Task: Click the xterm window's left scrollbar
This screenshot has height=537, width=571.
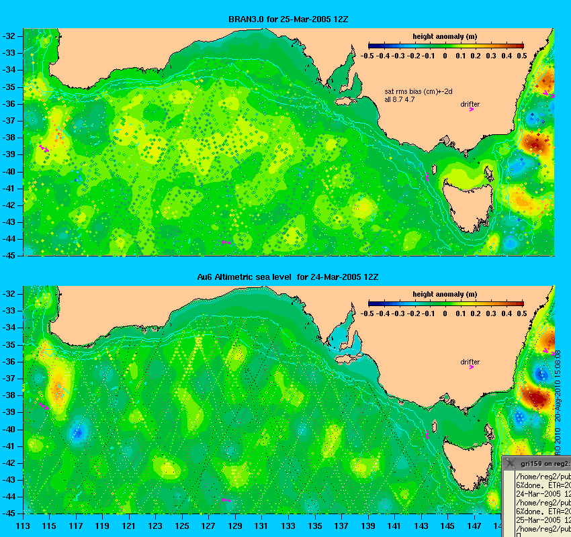Action: (509, 504)
